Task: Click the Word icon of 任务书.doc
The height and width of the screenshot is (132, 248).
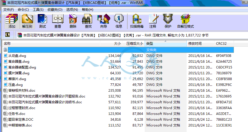Action: (6, 113)
